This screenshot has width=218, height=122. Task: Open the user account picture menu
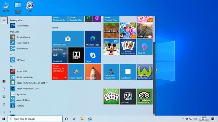point(4,81)
